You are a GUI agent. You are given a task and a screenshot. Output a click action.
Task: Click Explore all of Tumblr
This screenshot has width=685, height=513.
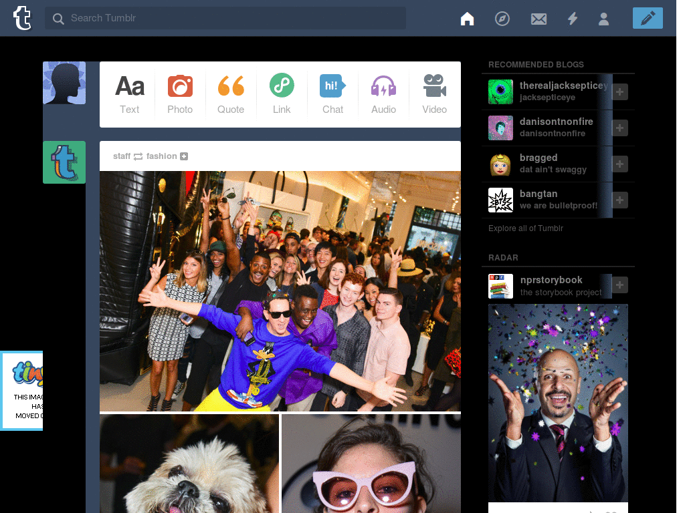(526, 228)
